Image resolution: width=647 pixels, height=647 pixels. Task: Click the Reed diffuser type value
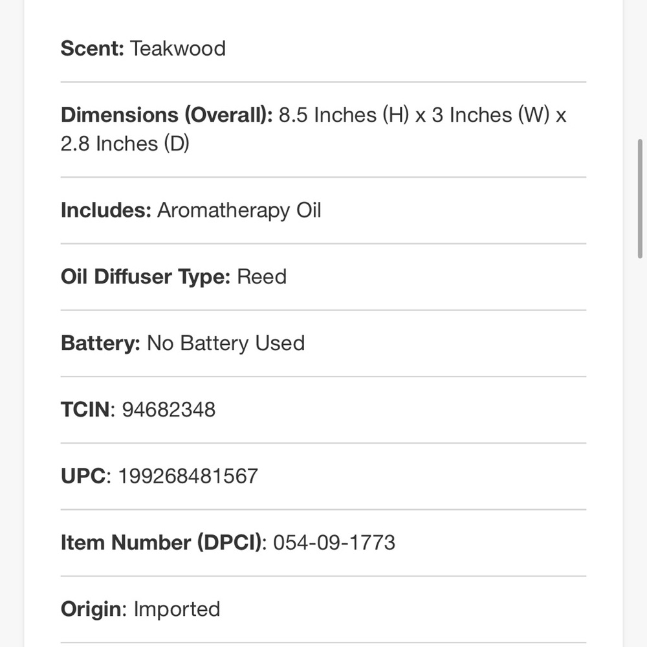261,277
